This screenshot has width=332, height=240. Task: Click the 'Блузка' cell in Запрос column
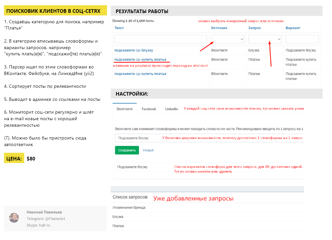point(253,50)
